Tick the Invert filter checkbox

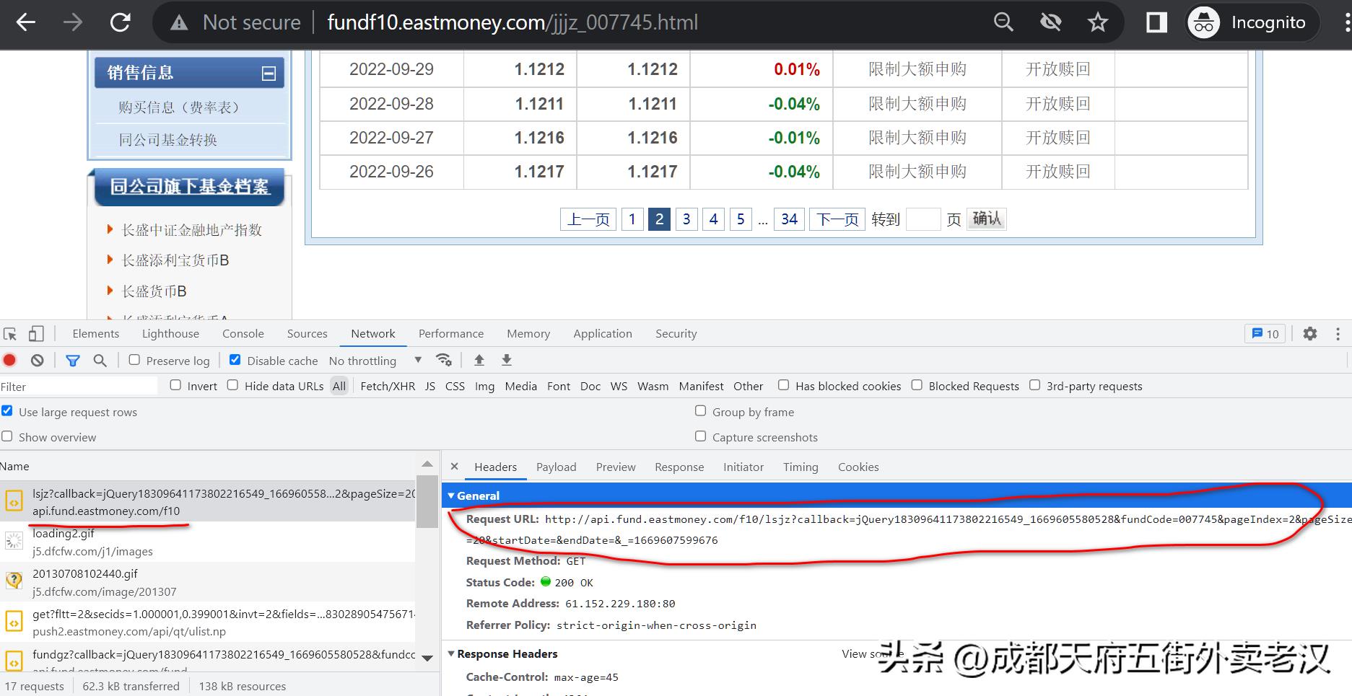(x=175, y=385)
